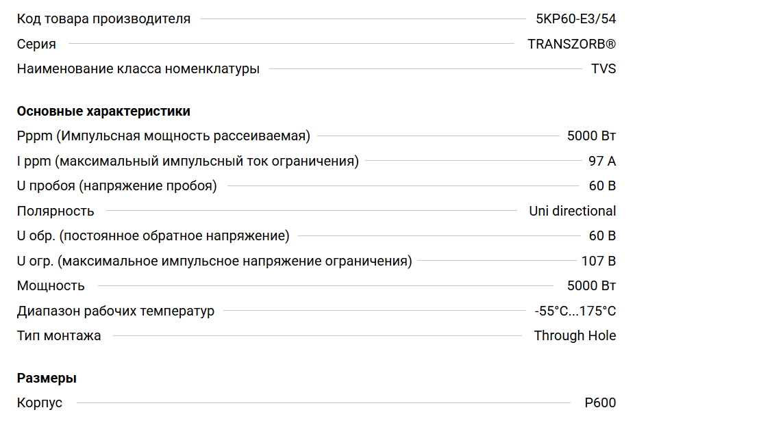Click the 97 А peak current value
Image resolution: width=759 pixels, height=423 pixels.
pos(602,161)
